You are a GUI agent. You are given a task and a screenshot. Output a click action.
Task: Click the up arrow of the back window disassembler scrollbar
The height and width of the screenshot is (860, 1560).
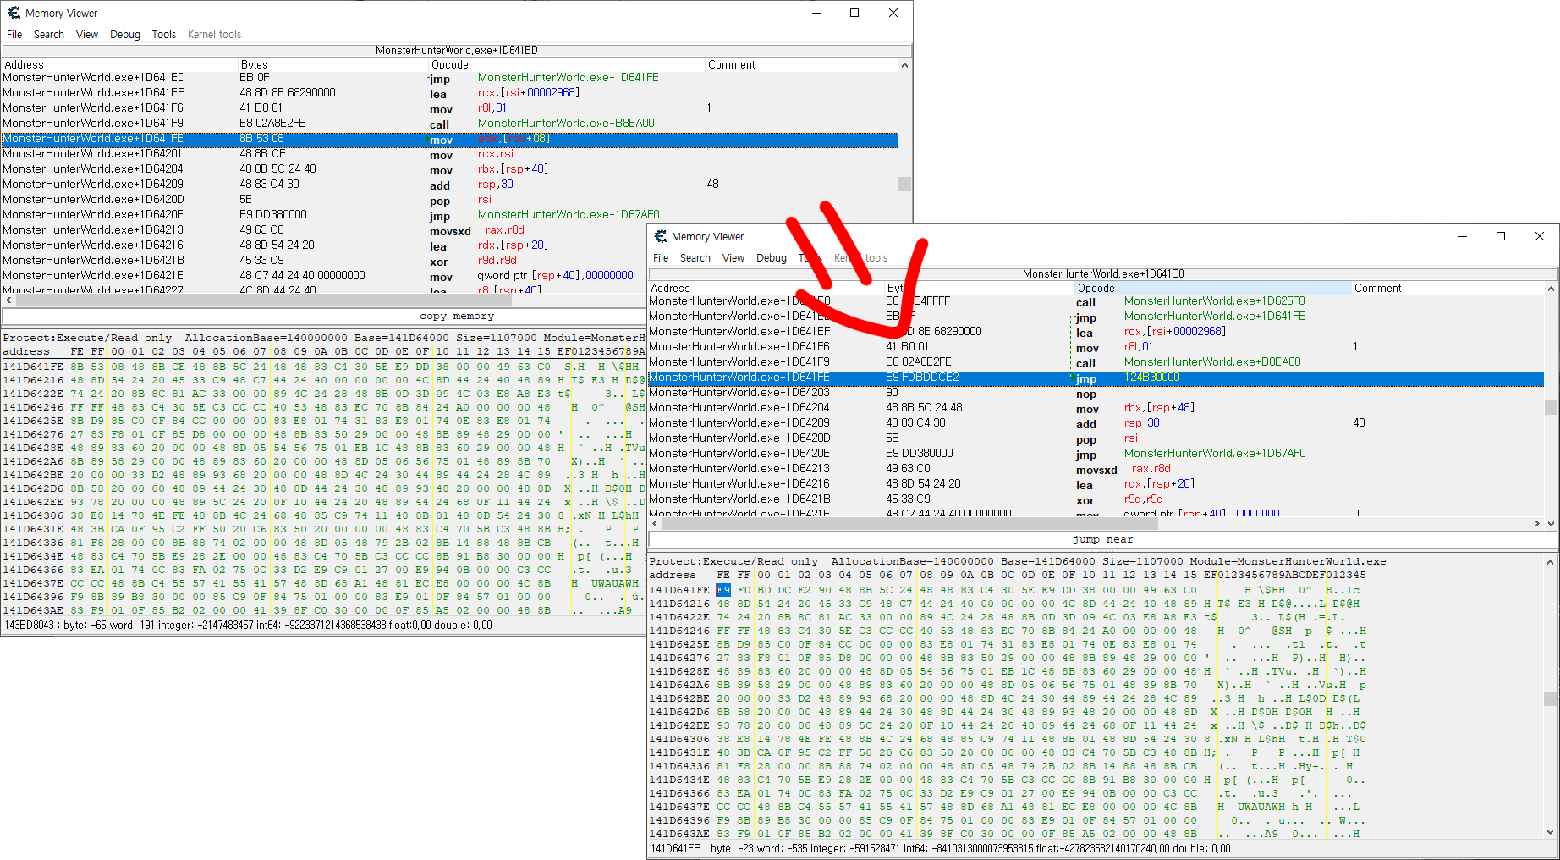(x=904, y=65)
